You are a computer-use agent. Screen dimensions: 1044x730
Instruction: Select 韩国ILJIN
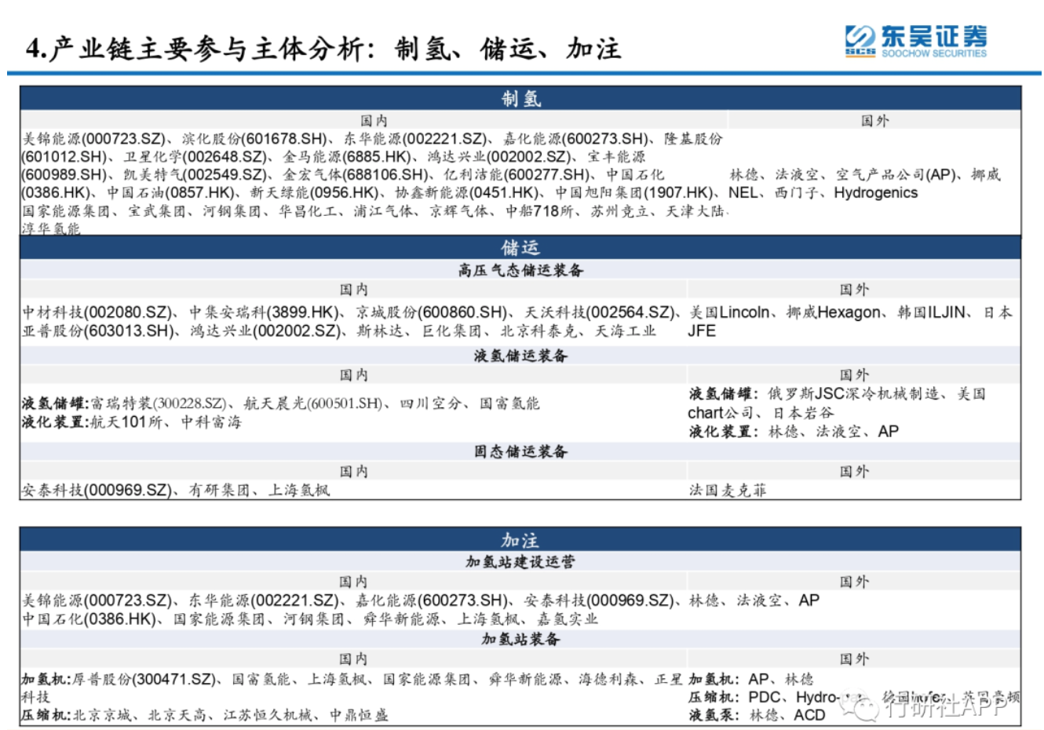(x=932, y=312)
